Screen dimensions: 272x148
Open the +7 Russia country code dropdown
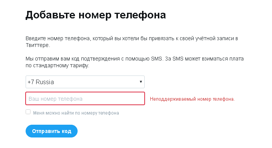point(85,82)
